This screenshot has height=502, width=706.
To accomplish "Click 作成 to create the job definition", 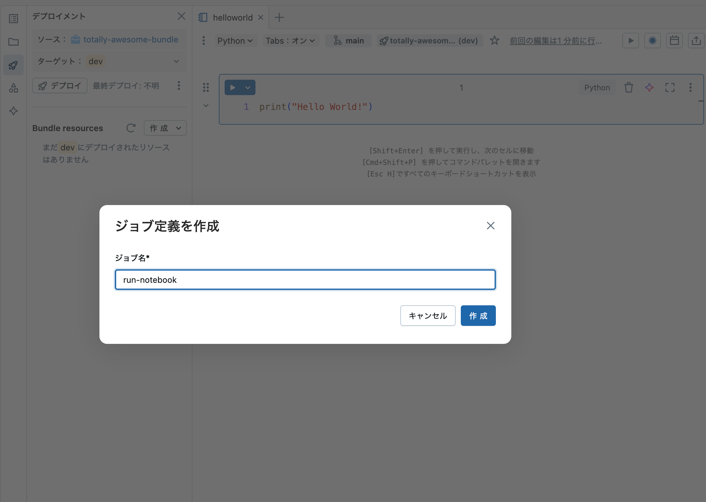I will (x=478, y=316).
